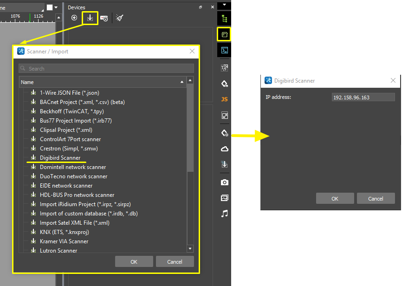Open the console terminal icon in sidebar

point(225,50)
